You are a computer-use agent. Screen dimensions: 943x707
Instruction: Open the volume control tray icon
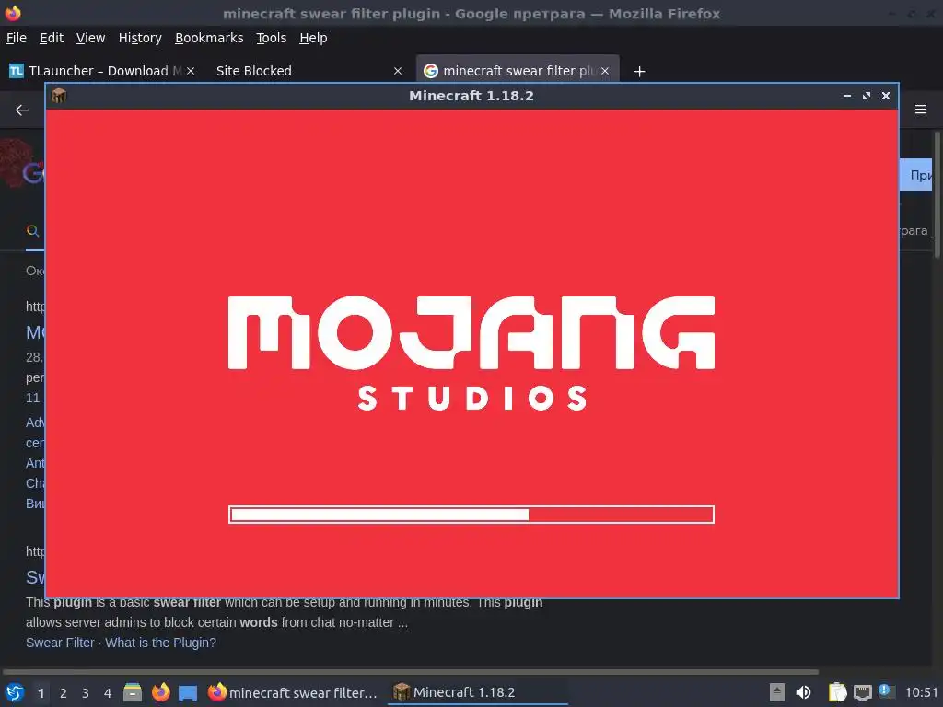803,692
